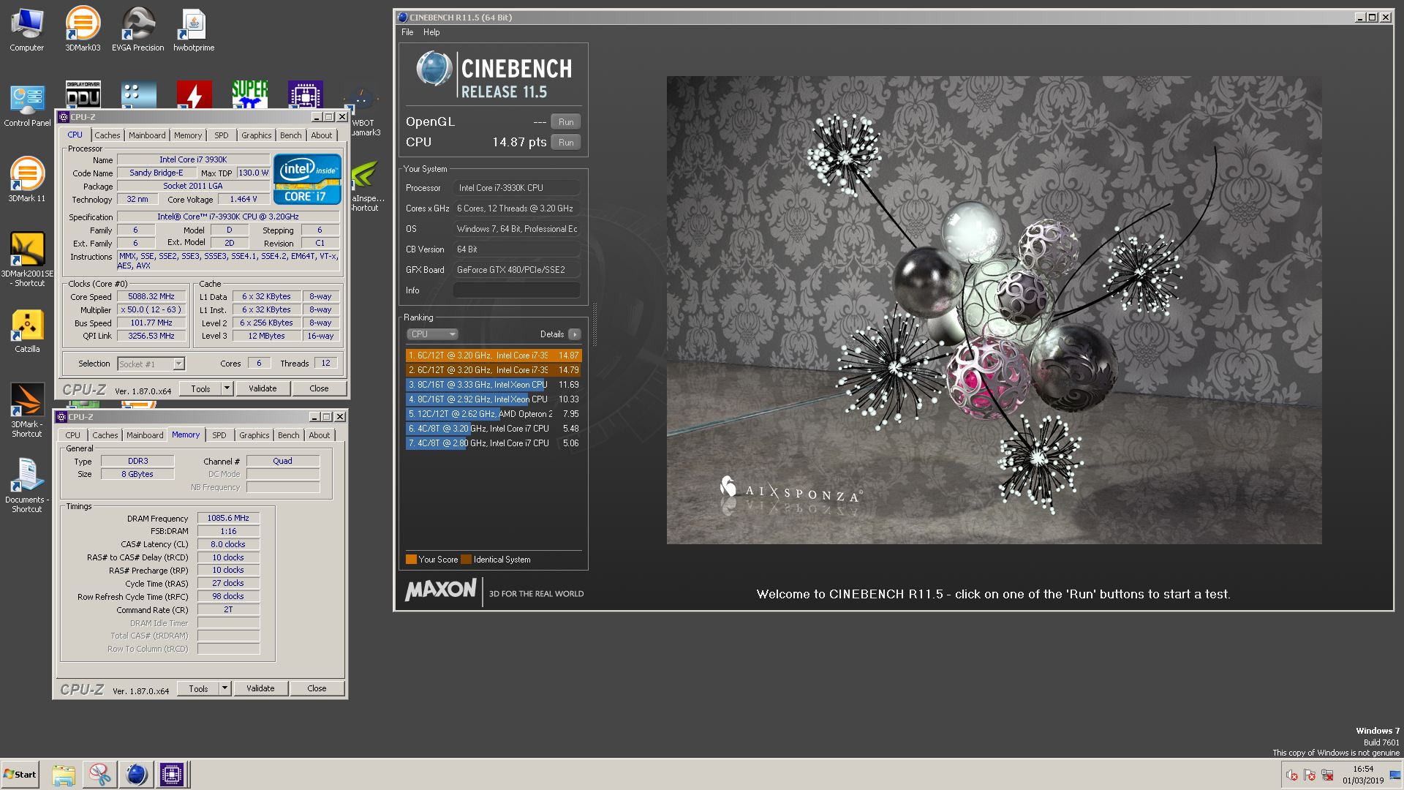
Task: Click Validate in top CPU-Z window
Action: point(263,388)
